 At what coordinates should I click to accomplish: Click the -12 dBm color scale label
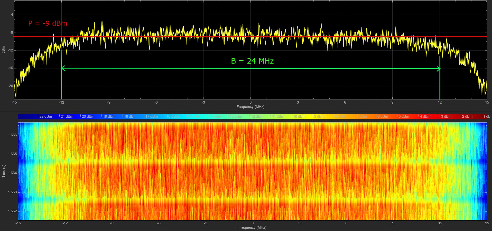tap(257, 116)
